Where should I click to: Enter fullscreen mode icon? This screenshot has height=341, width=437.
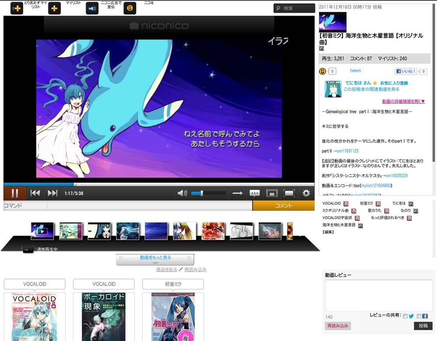(289, 193)
